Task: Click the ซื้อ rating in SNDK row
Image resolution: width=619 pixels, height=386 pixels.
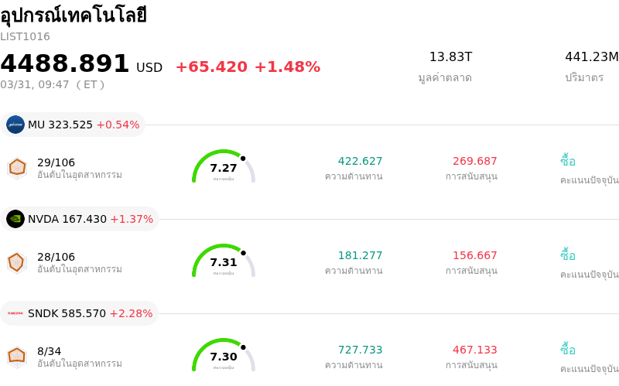Action: coord(568,350)
